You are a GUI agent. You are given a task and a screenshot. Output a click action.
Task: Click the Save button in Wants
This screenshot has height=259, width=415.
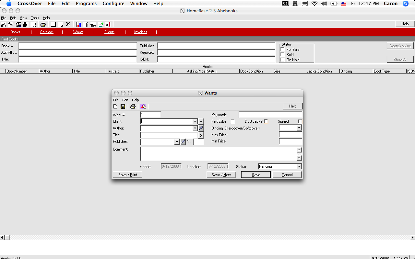tap(256, 175)
